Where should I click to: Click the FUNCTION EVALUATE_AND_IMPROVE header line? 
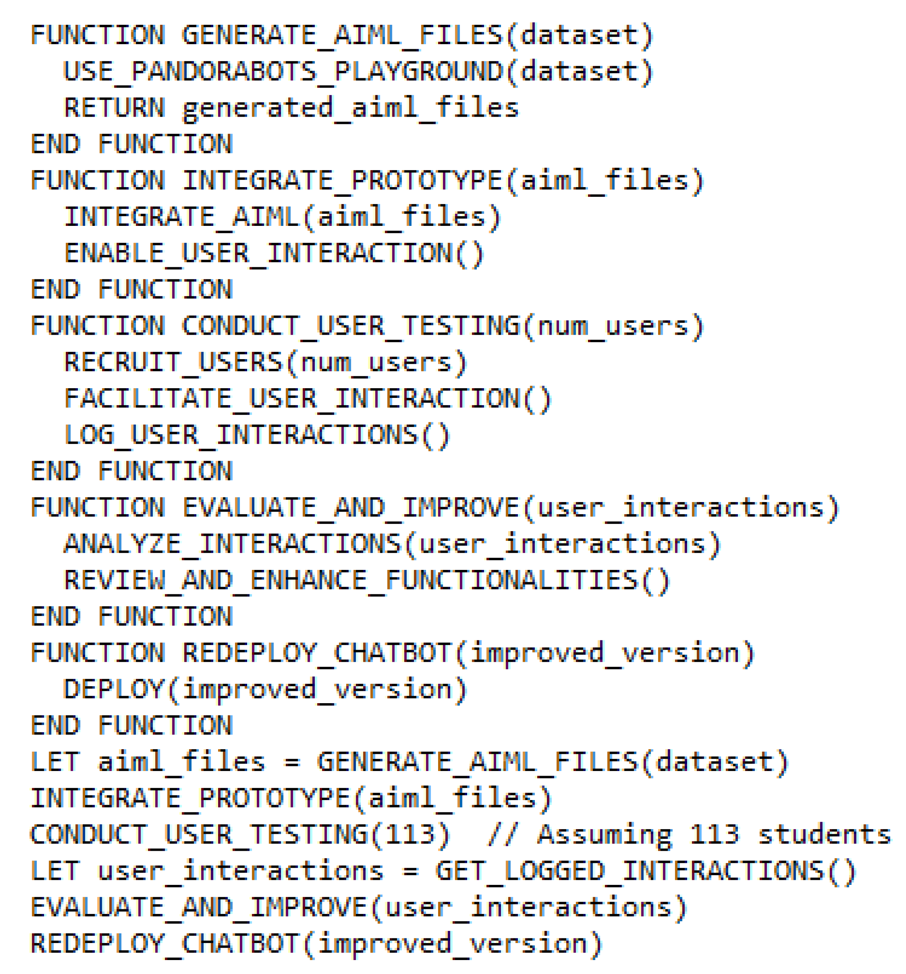click(434, 508)
